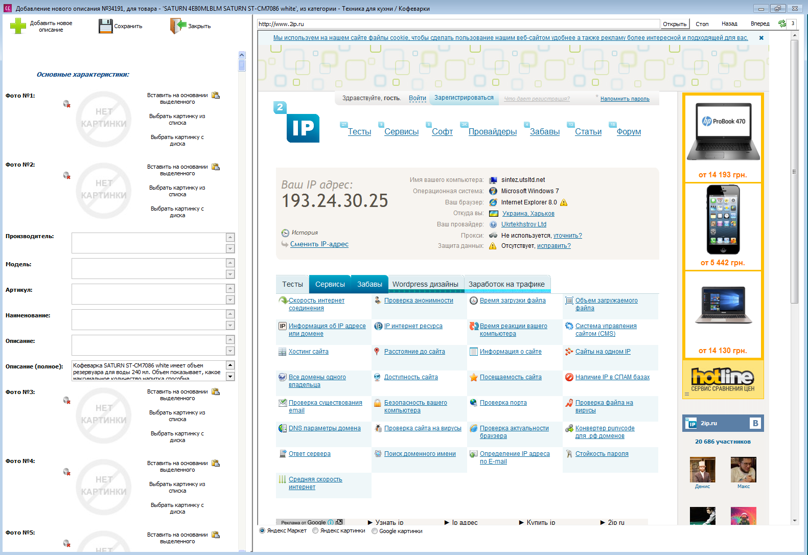This screenshot has height=555, width=808.
Task: Switch to the Заработок на трафике tab
Action: click(x=506, y=284)
